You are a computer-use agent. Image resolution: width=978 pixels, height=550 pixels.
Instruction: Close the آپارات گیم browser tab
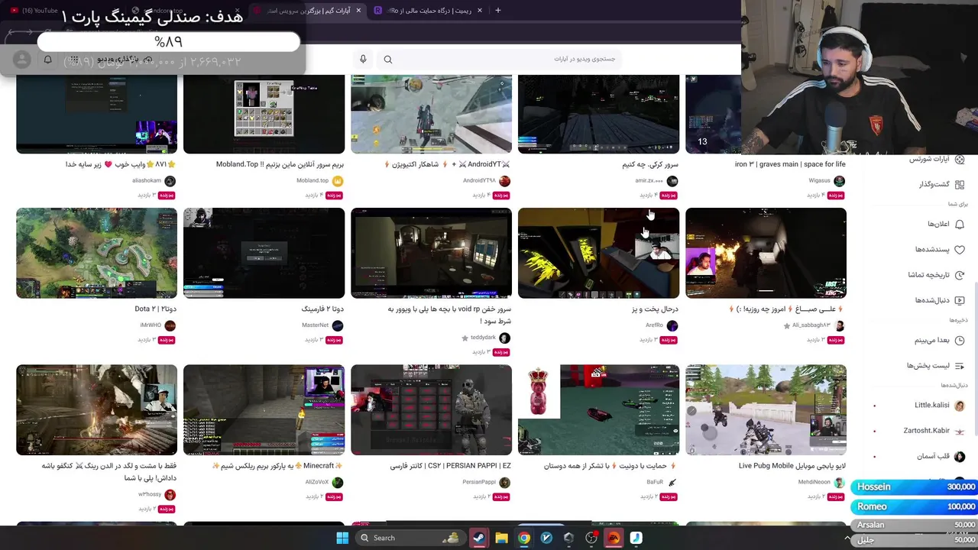point(358,11)
